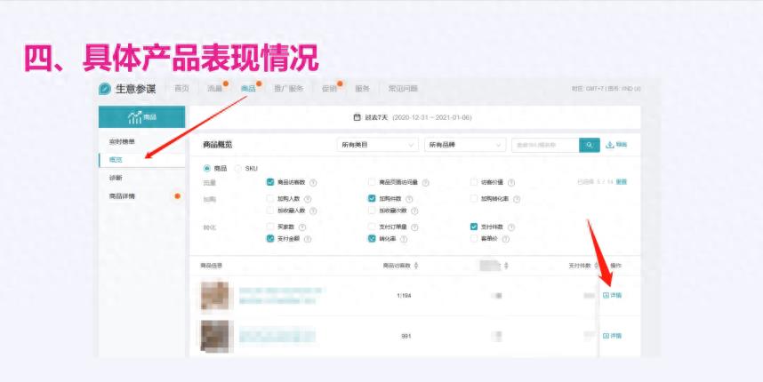Click the search magnifier button
Viewport: 763px width, 382px height.
point(590,145)
